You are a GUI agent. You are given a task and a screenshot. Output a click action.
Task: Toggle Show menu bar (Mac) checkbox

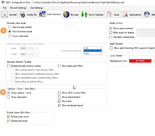point(59,66)
